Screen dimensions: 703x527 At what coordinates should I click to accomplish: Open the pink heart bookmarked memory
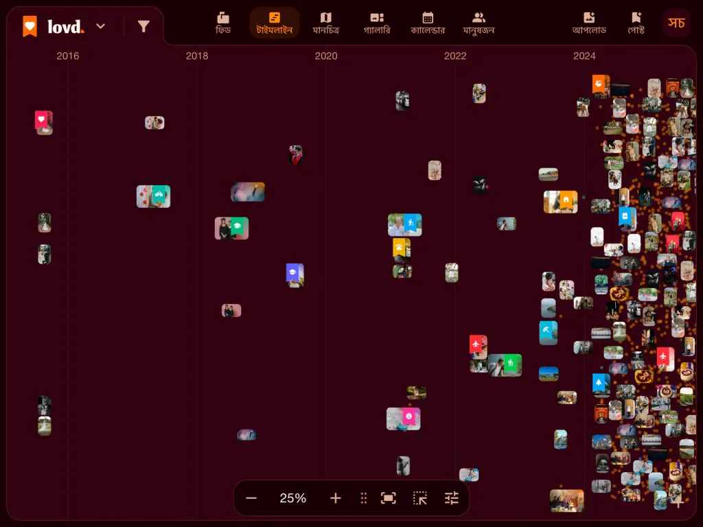point(44,123)
